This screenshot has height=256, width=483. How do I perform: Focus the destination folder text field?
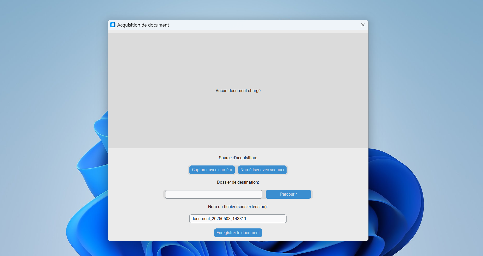click(213, 194)
